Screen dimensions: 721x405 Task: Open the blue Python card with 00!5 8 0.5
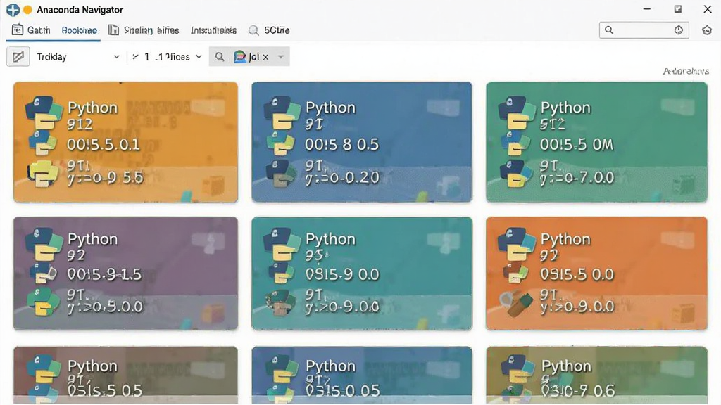(x=361, y=142)
